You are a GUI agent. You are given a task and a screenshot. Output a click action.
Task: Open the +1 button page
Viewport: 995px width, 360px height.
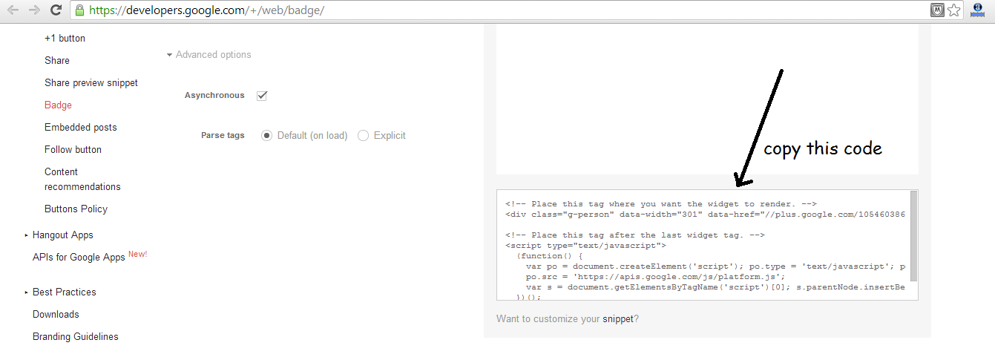click(x=65, y=39)
